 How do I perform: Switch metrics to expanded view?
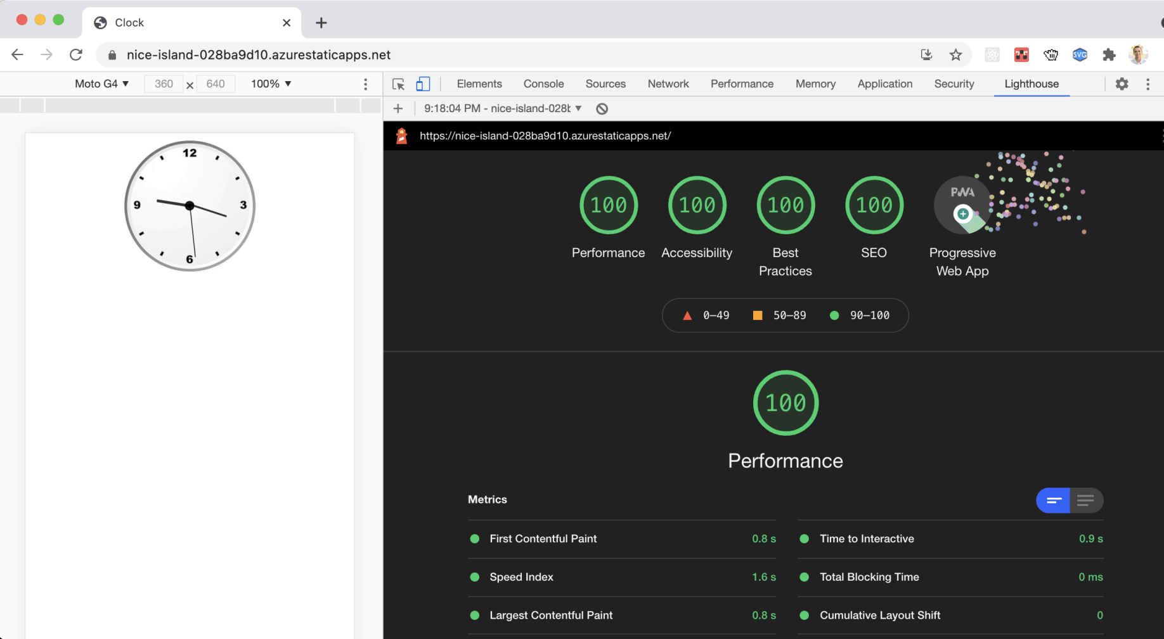pos(1086,500)
